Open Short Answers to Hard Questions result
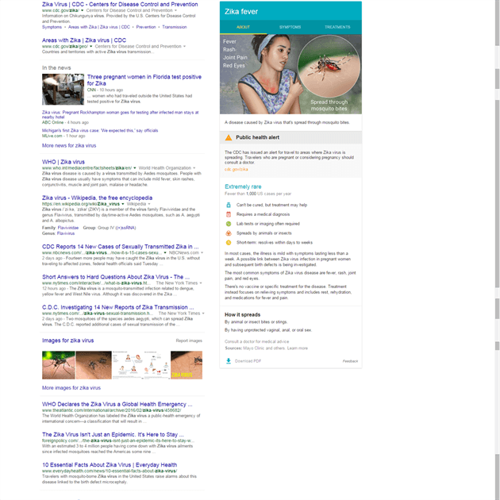The width and height of the screenshot is (500, 500). pyautogui.click(x=116, y=277)
